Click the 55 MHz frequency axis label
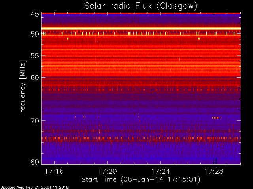 (x=35, y=56)
